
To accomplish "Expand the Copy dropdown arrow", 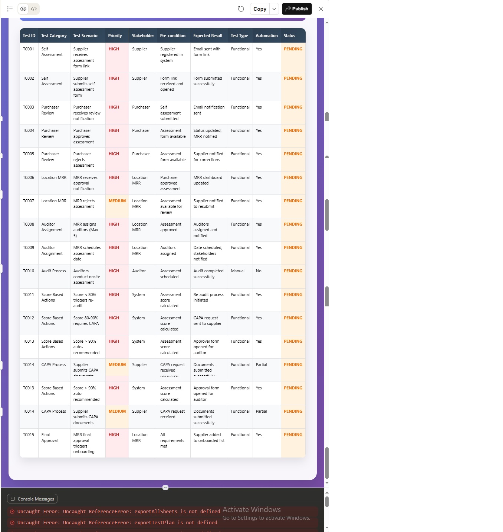I will [x=274, y=9].
